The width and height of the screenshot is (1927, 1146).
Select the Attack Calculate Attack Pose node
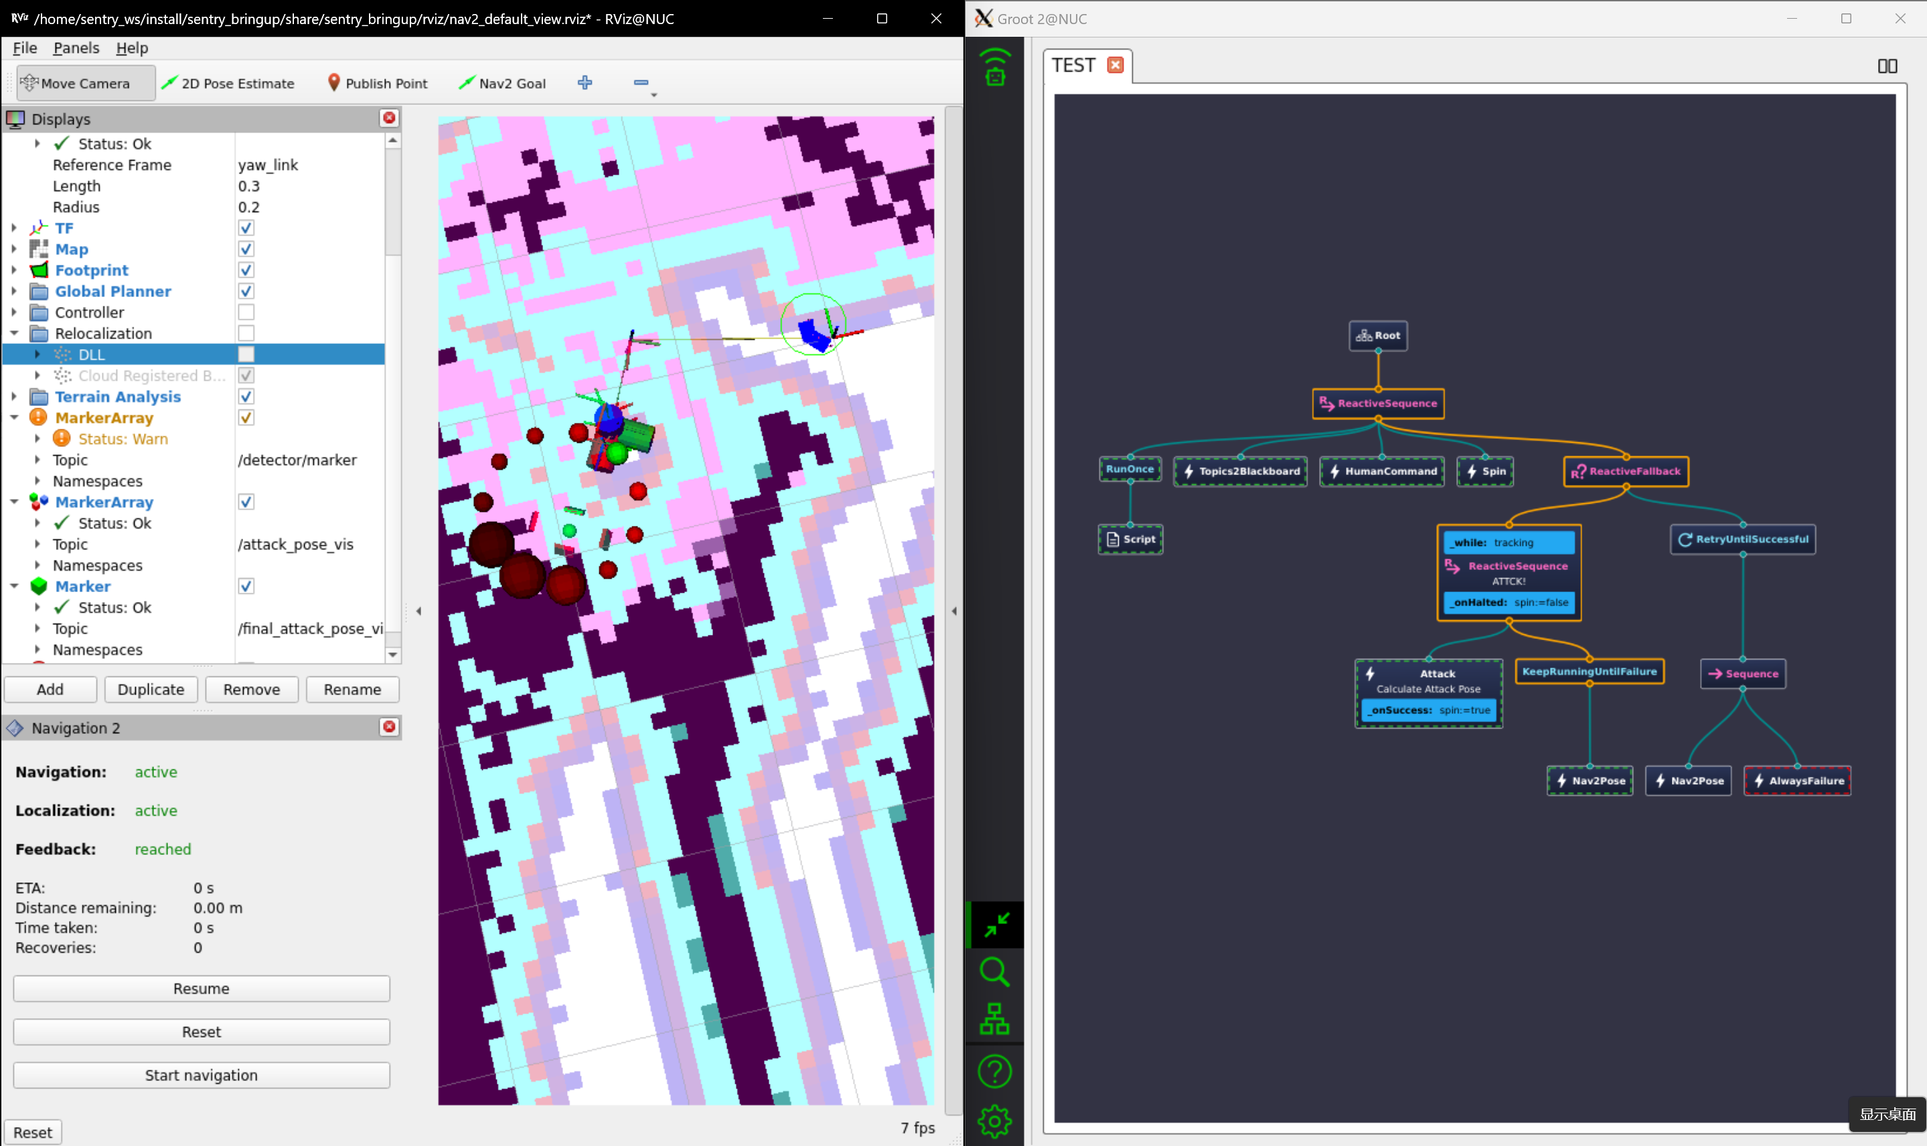click(1429, 694)
